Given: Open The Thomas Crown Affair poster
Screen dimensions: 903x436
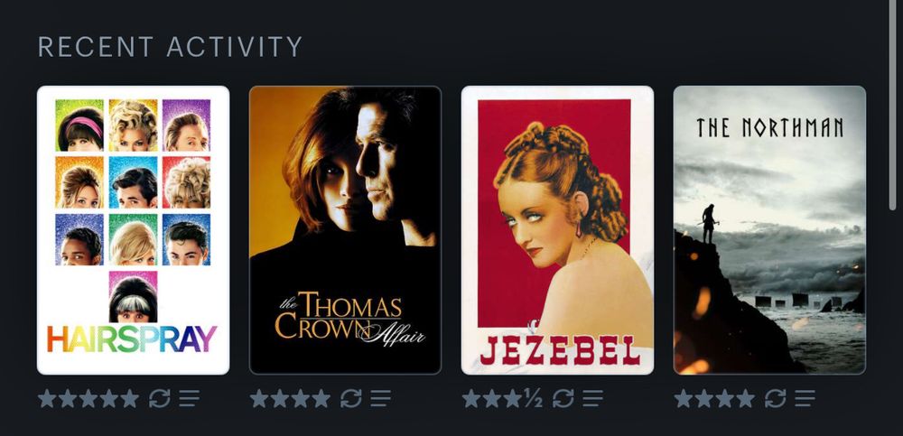Looking at the screenshot, I should [x=345, y=230].
